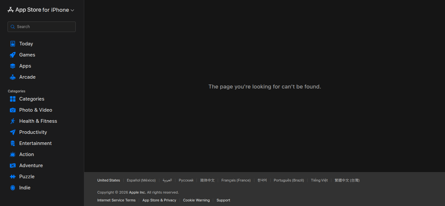
Task: Click the Categories grid icon
Action: point(13,99)
